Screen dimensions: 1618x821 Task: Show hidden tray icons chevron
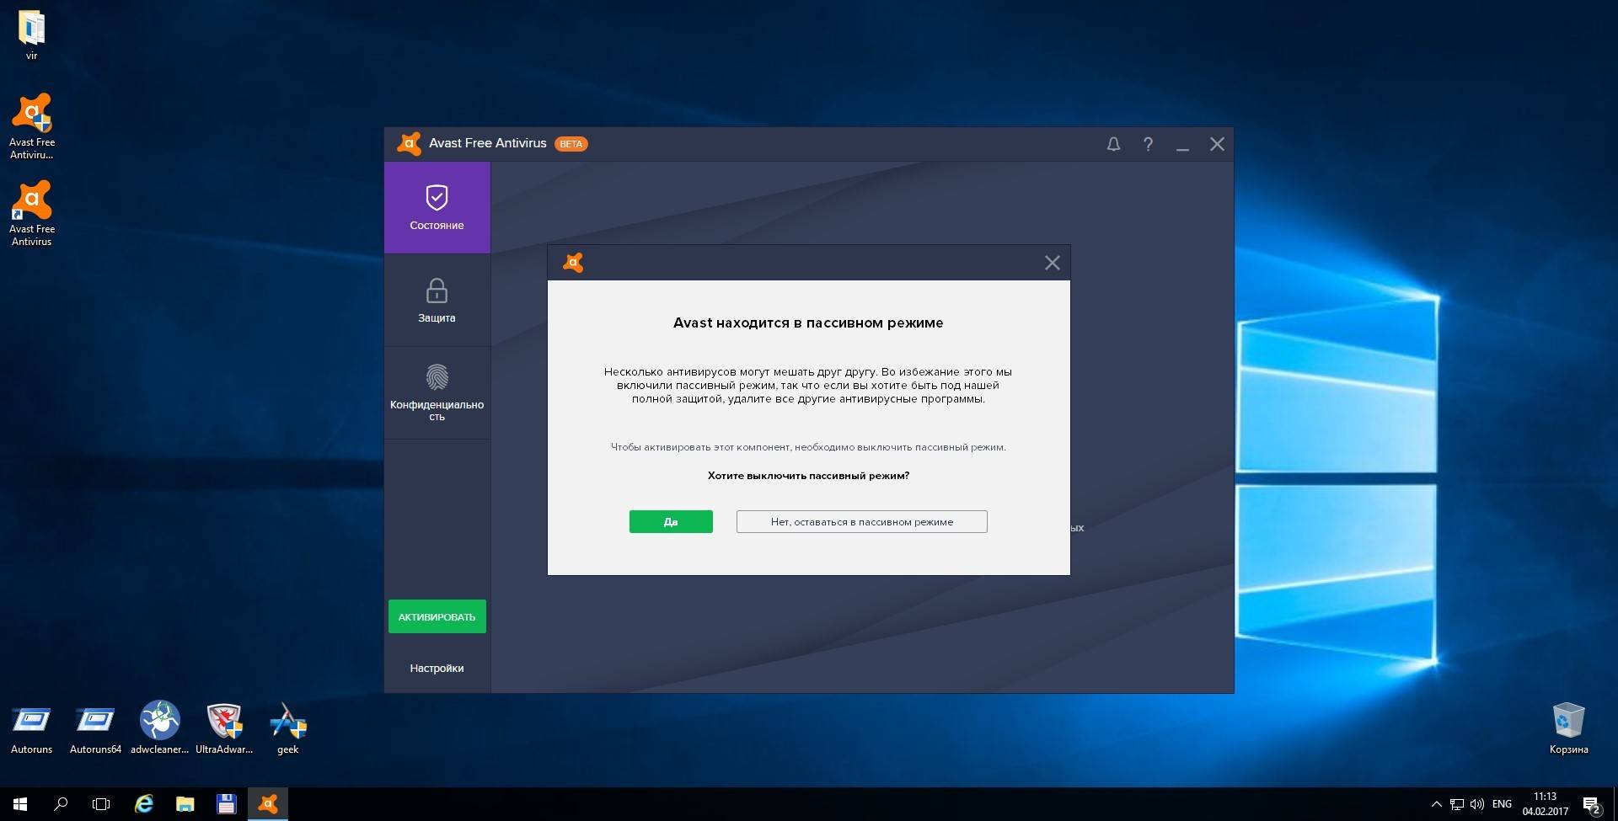coord(1437,804)
